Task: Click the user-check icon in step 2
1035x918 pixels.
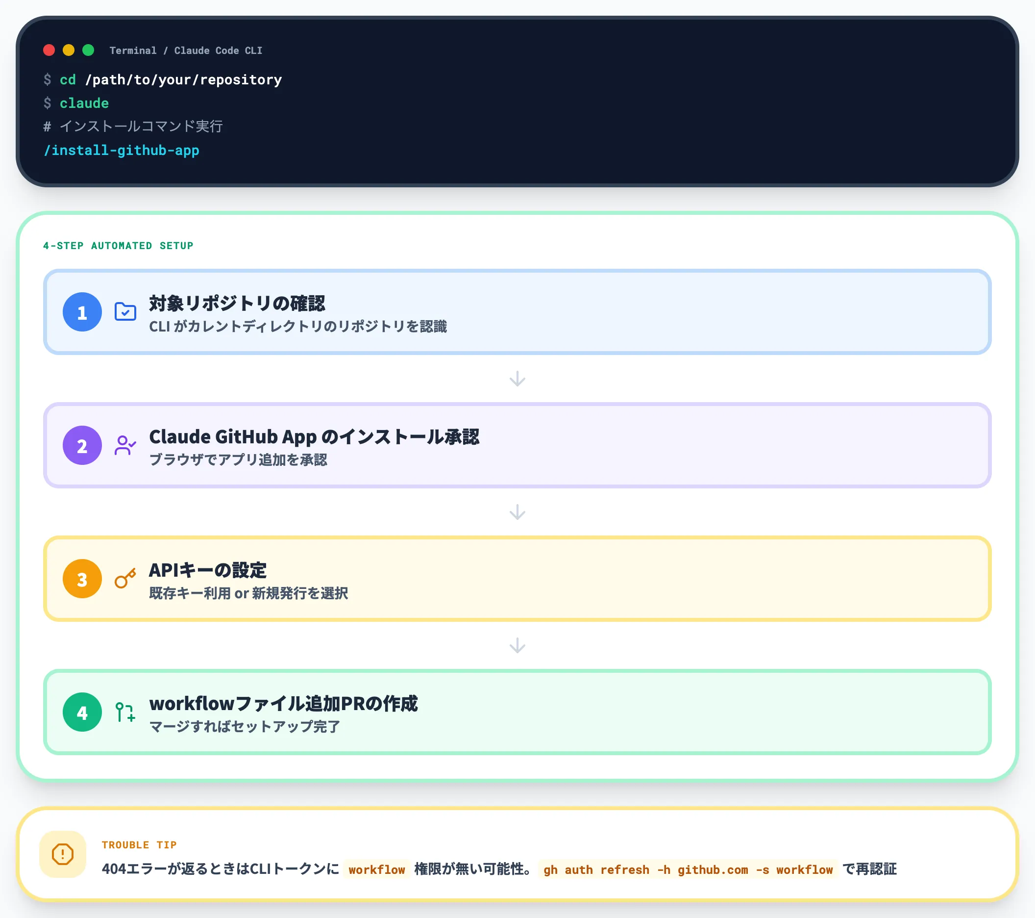Action: click(125, 445)
